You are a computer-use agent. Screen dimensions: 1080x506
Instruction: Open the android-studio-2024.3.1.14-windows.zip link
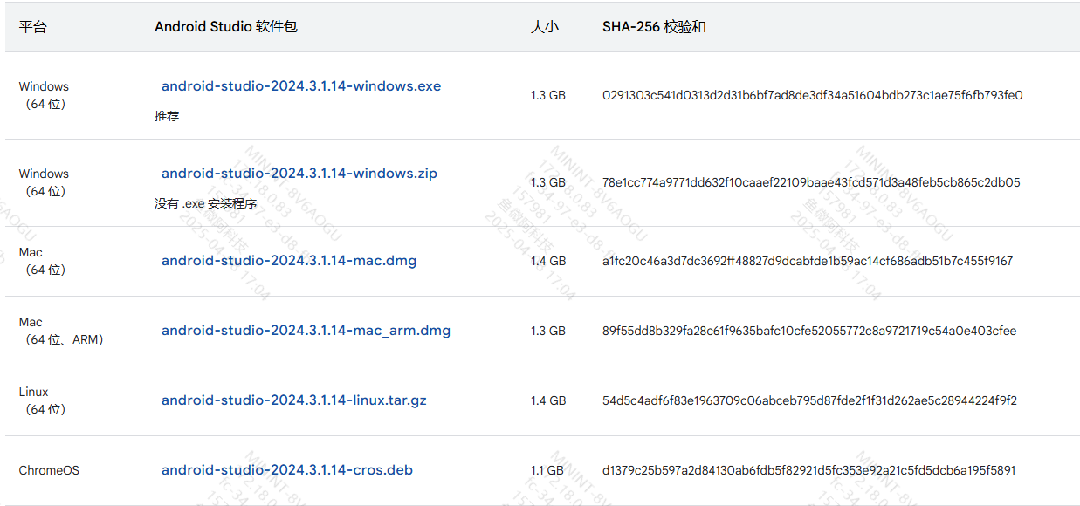tap(299, 174)
